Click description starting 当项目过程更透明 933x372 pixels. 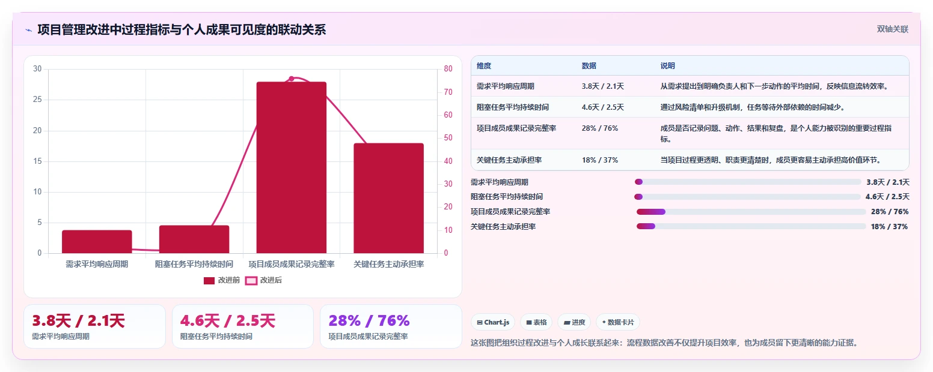click(771, 160)
